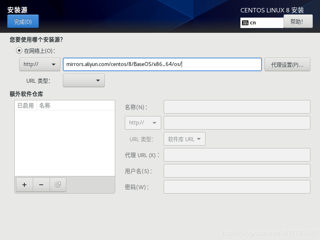
Task: Open the repository http:// protocol dropdown
Action: (143, 123)
